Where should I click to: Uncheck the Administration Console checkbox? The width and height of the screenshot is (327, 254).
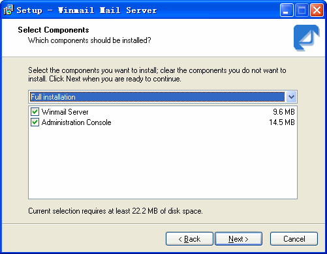[x=35, y=122]
